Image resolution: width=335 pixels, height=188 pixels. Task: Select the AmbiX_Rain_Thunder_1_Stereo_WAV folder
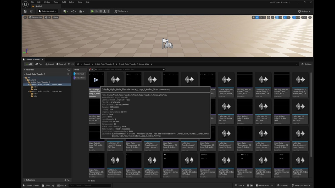(x=47, y=91)
